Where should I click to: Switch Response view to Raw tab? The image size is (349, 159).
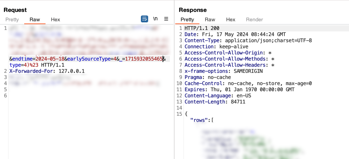(x=210, y=20)
